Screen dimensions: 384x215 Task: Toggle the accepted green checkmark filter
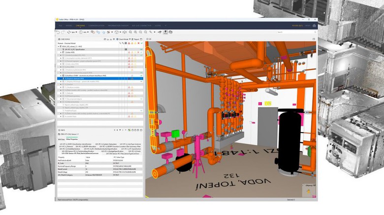click(x=141, y=43)
